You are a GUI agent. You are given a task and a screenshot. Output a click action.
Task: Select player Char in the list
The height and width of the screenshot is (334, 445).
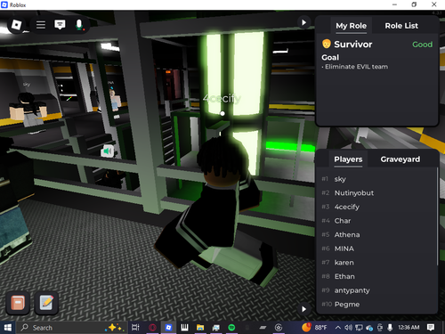pyautogui.click(x=376, y=221)
